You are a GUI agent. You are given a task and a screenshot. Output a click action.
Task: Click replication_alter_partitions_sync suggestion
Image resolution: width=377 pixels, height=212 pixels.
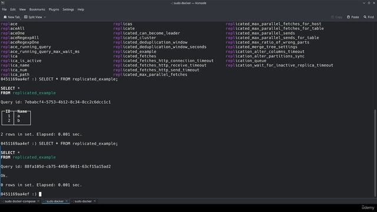tap(265, 56)
